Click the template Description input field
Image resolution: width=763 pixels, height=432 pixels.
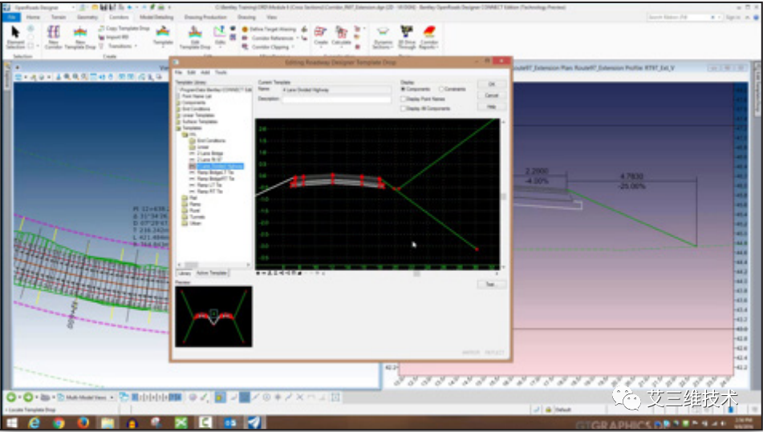[x=335, y=99]
